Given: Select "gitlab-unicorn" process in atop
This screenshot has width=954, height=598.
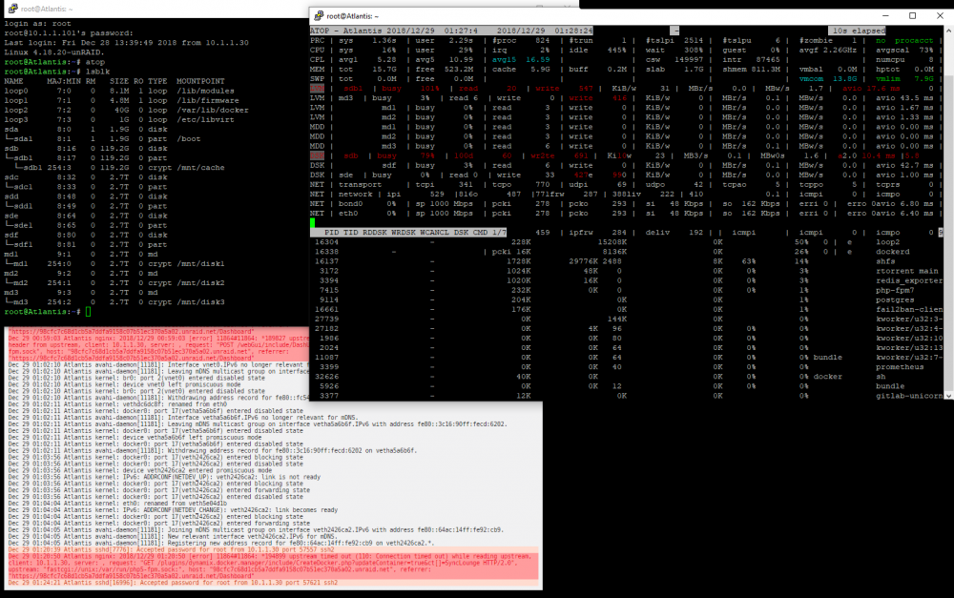Looking at the screenshot, I should [x=909, y=396].
